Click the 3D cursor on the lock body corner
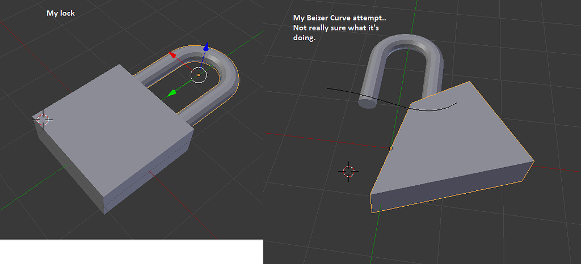581x264 pixels. click(x=43, y=120)
